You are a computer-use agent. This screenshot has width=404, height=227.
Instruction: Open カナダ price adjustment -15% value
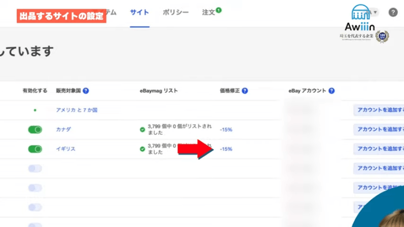pyautogui.click(x=226, y=130)
